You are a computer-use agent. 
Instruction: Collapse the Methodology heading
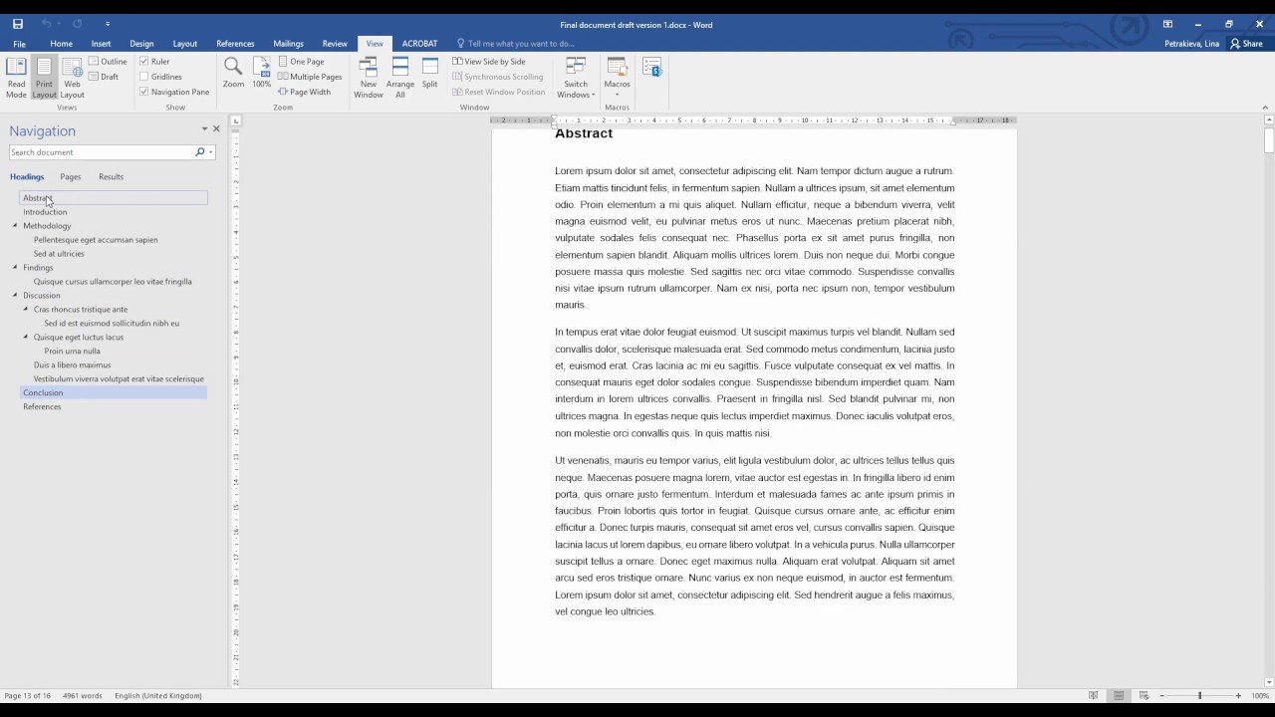pos(15,226)
